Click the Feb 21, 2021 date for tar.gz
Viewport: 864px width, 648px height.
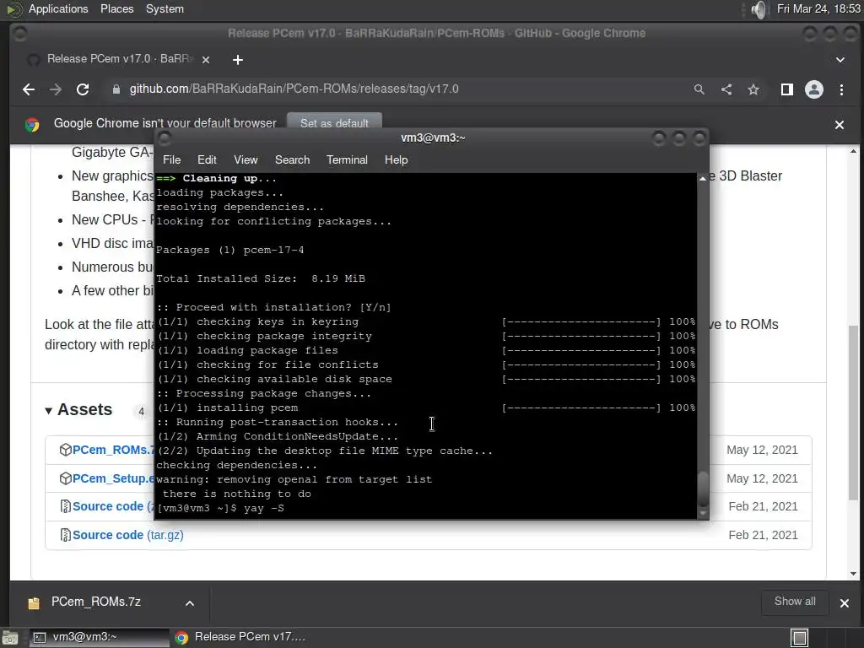(763, 535)
